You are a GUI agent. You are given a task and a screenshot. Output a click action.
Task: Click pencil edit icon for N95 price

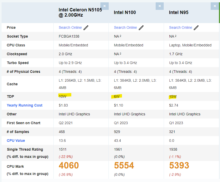click(196, 28)
